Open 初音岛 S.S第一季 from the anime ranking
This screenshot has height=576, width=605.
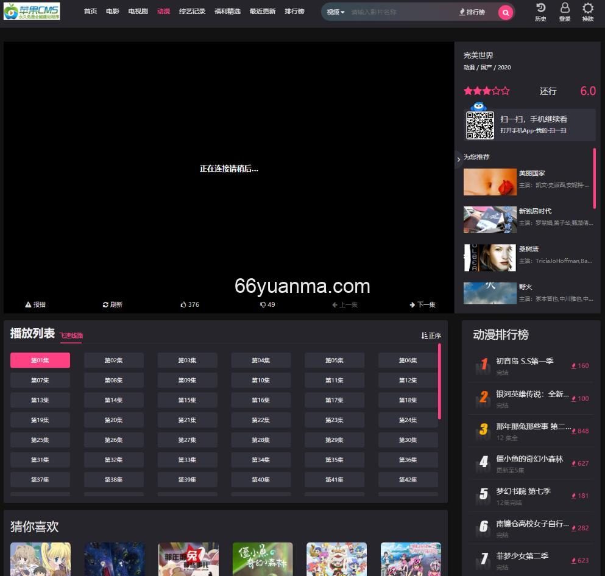525,361
